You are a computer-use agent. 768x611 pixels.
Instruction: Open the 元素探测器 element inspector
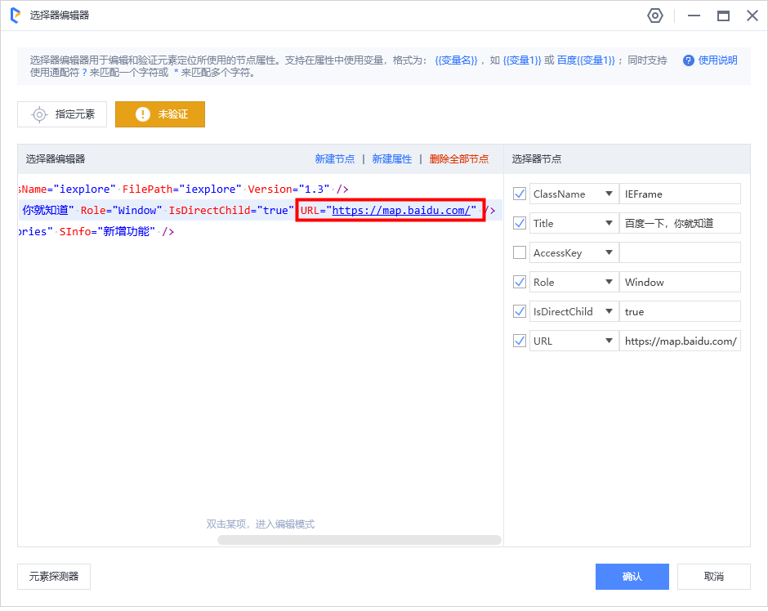point(54,577)
